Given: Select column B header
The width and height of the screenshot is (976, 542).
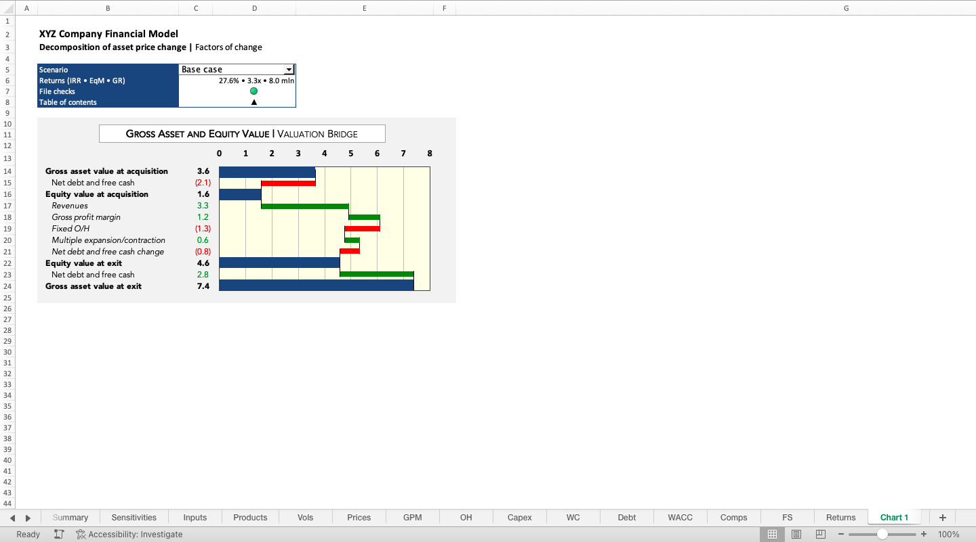Looking at the screenshot, I should point(108,8).
